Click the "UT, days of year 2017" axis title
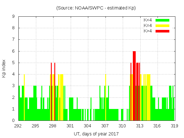This screenshot has width=184, height=138. [x=96, y=134]
